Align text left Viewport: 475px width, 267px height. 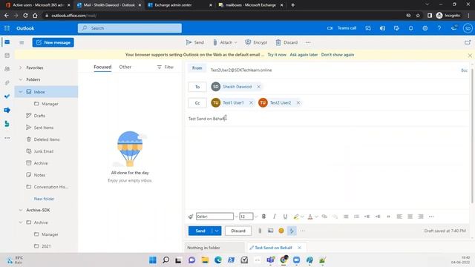pyautogui.click(x=399, y=217)
